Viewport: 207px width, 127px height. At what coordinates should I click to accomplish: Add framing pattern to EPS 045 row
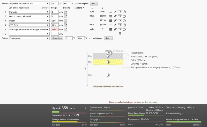(65, 25)
